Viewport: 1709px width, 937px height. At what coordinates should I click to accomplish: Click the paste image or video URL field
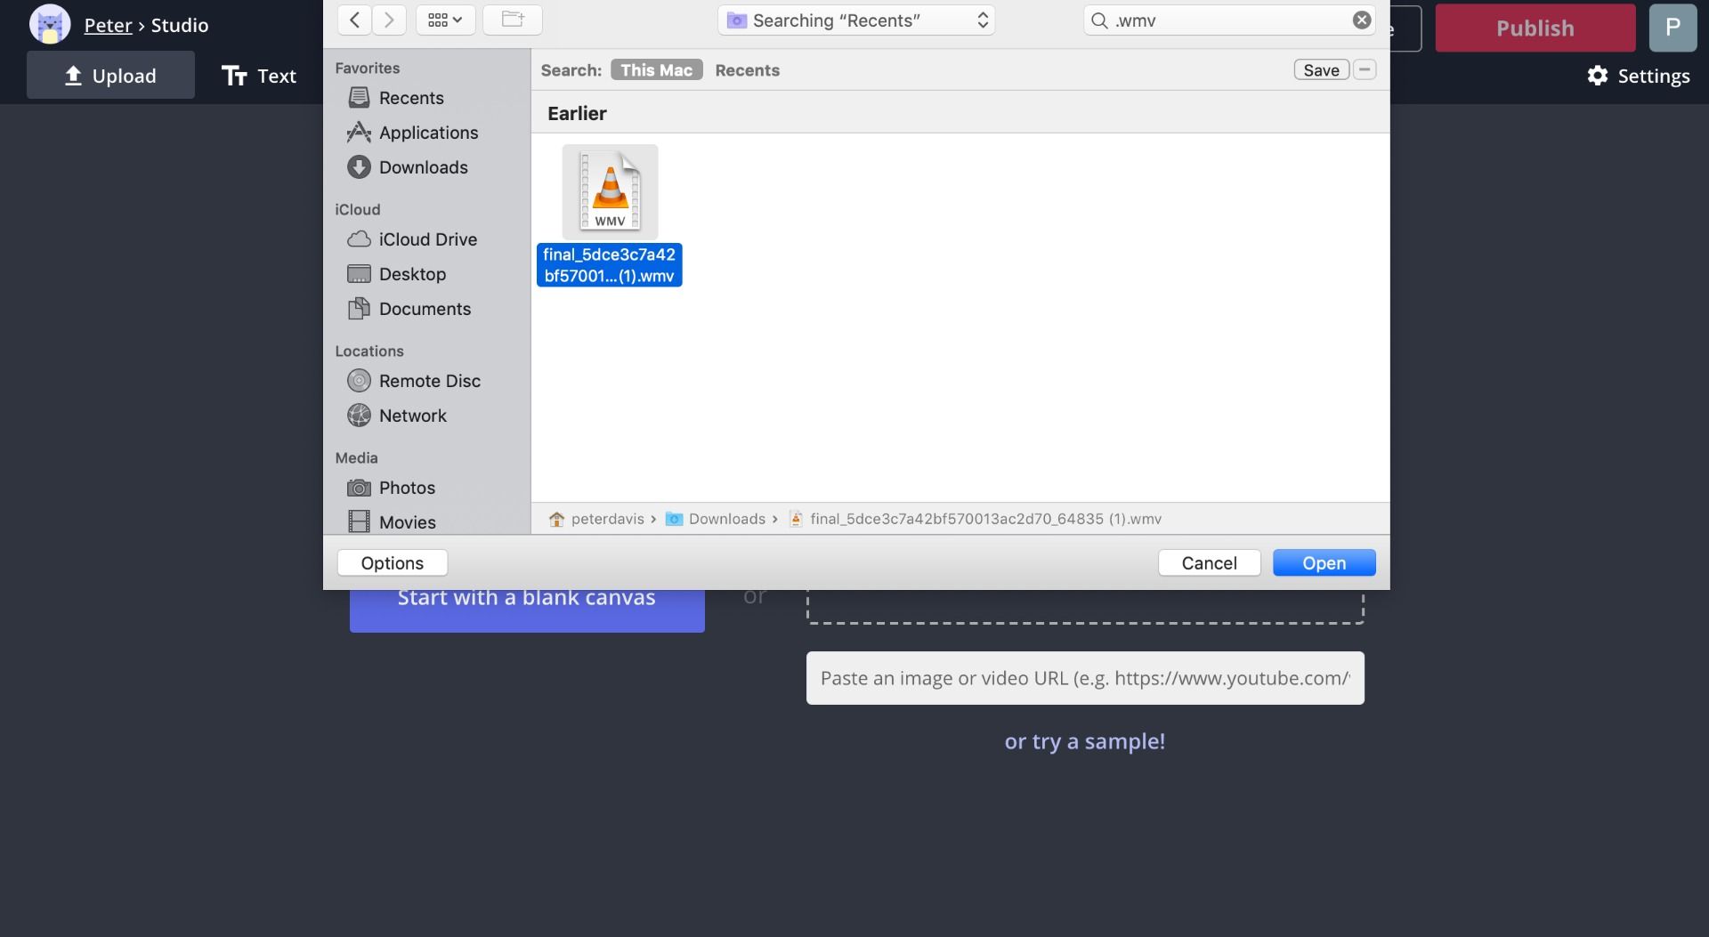click(x=1085, y=678)
